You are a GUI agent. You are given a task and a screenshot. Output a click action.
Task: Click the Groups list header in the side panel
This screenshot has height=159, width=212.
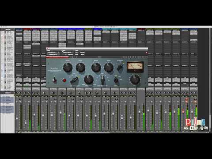click(8, 93)
